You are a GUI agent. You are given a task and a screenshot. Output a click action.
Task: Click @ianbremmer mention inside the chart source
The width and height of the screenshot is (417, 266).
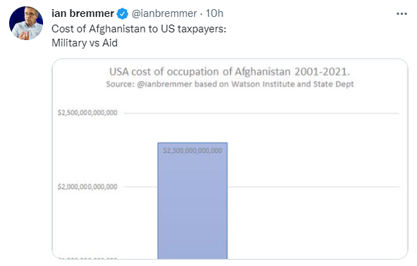pyautogui.click(x=164, y=84)
